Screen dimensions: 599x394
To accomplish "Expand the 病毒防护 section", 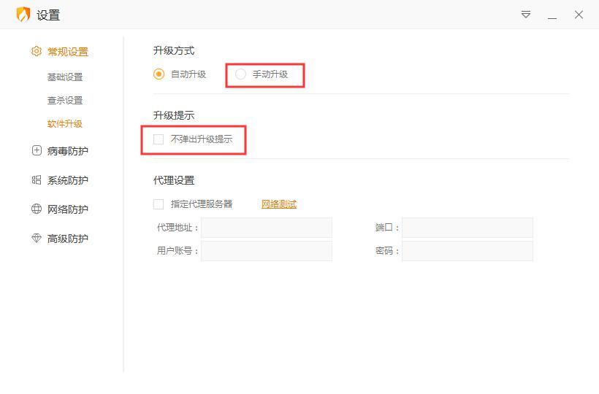I will coord(67,151).
